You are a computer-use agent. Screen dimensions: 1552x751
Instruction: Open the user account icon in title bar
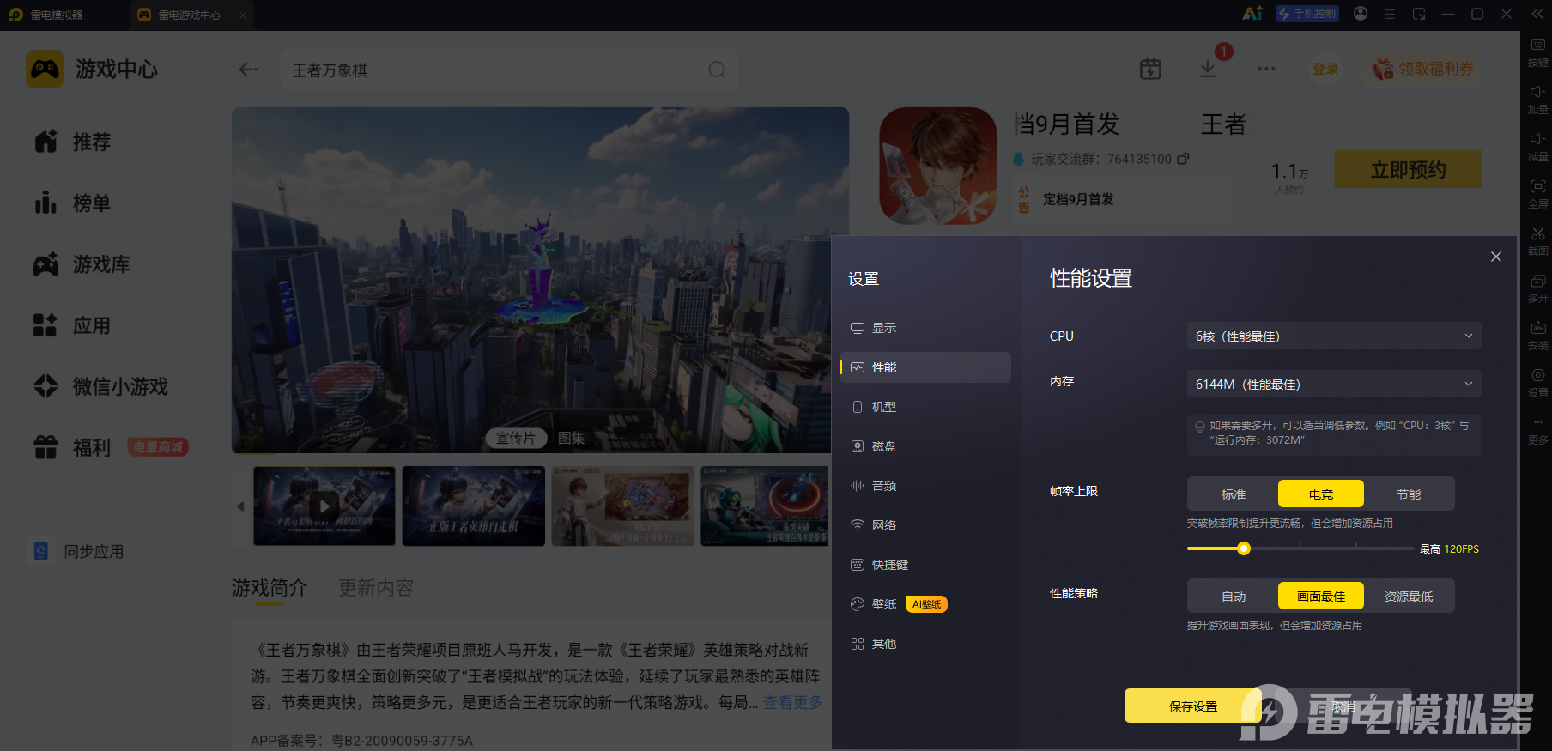point(1361,14)
